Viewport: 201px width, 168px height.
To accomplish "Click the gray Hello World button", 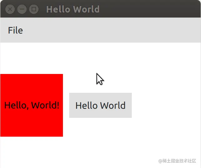I will coord(100,105).
